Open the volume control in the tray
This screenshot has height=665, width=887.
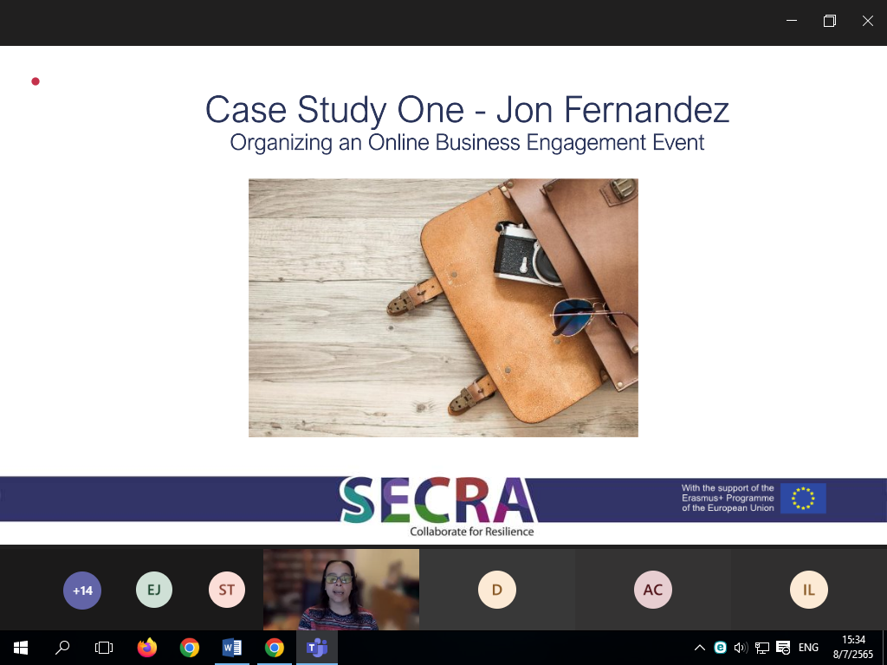click(741, 648)
